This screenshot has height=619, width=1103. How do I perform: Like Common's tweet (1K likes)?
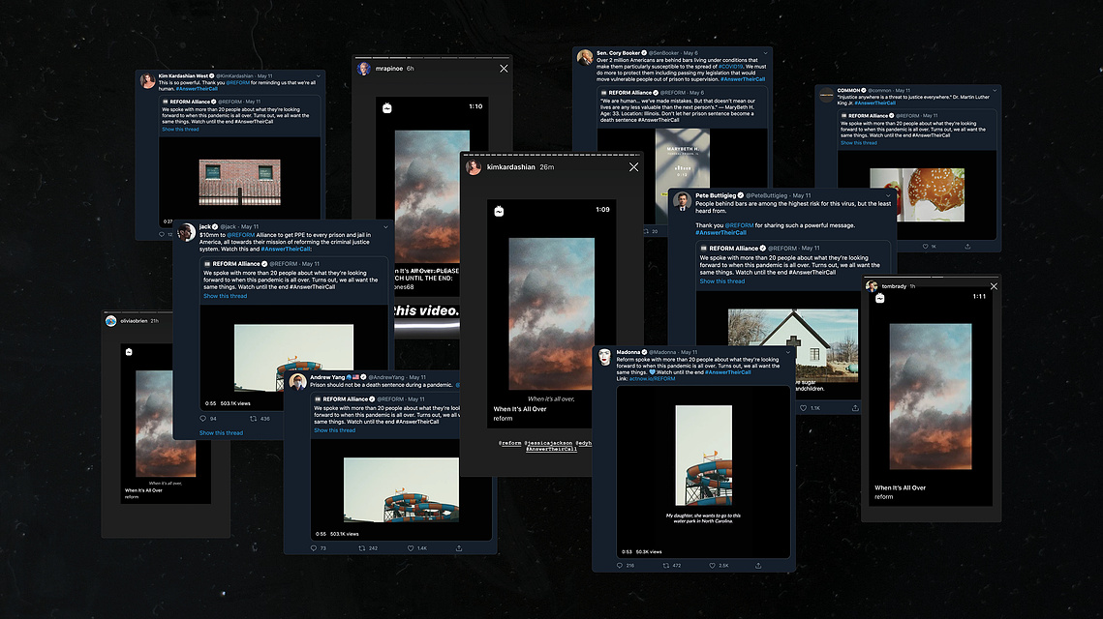click(x=925, y=246)
